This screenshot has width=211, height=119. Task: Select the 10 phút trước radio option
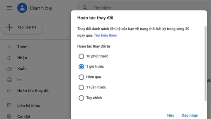(x=81, y=56)
